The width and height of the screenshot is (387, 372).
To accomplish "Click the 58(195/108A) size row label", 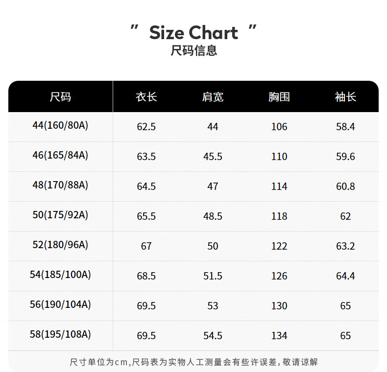I will click(x=60, y=334).
